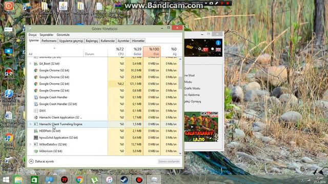
Task: Click the Durum column header
Action: coord(96,51)
